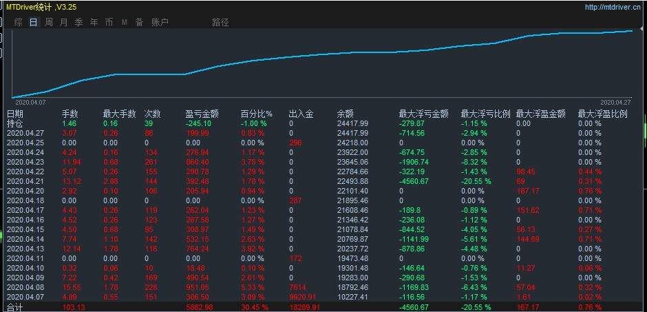This screenshot has width=647, height=312.
Task: Open the 币 currency tab
Action: point(109,22)
